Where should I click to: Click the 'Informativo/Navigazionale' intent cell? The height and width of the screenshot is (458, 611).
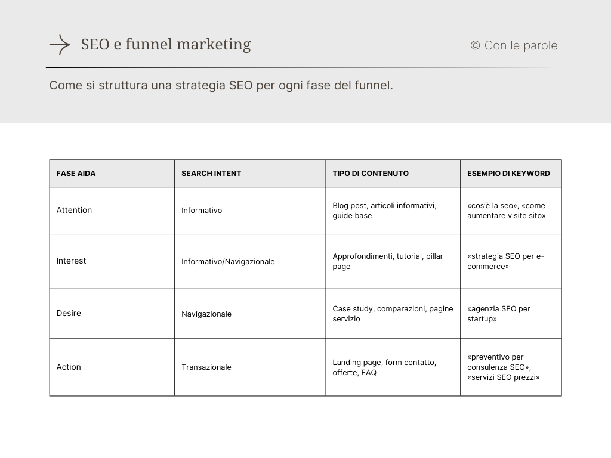click(x=228, y=262)
